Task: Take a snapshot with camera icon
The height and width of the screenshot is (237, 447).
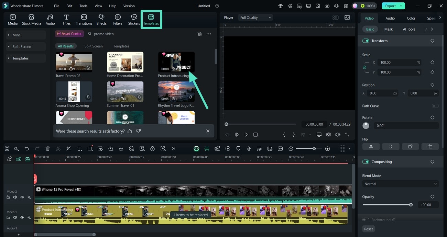Action: pyautogui.click(x=329, y=135)
